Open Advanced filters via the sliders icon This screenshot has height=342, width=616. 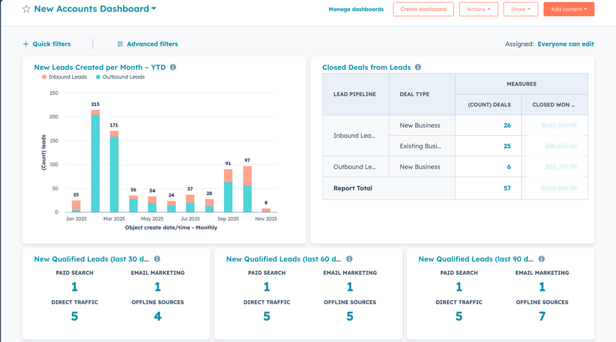click(120, 44)
